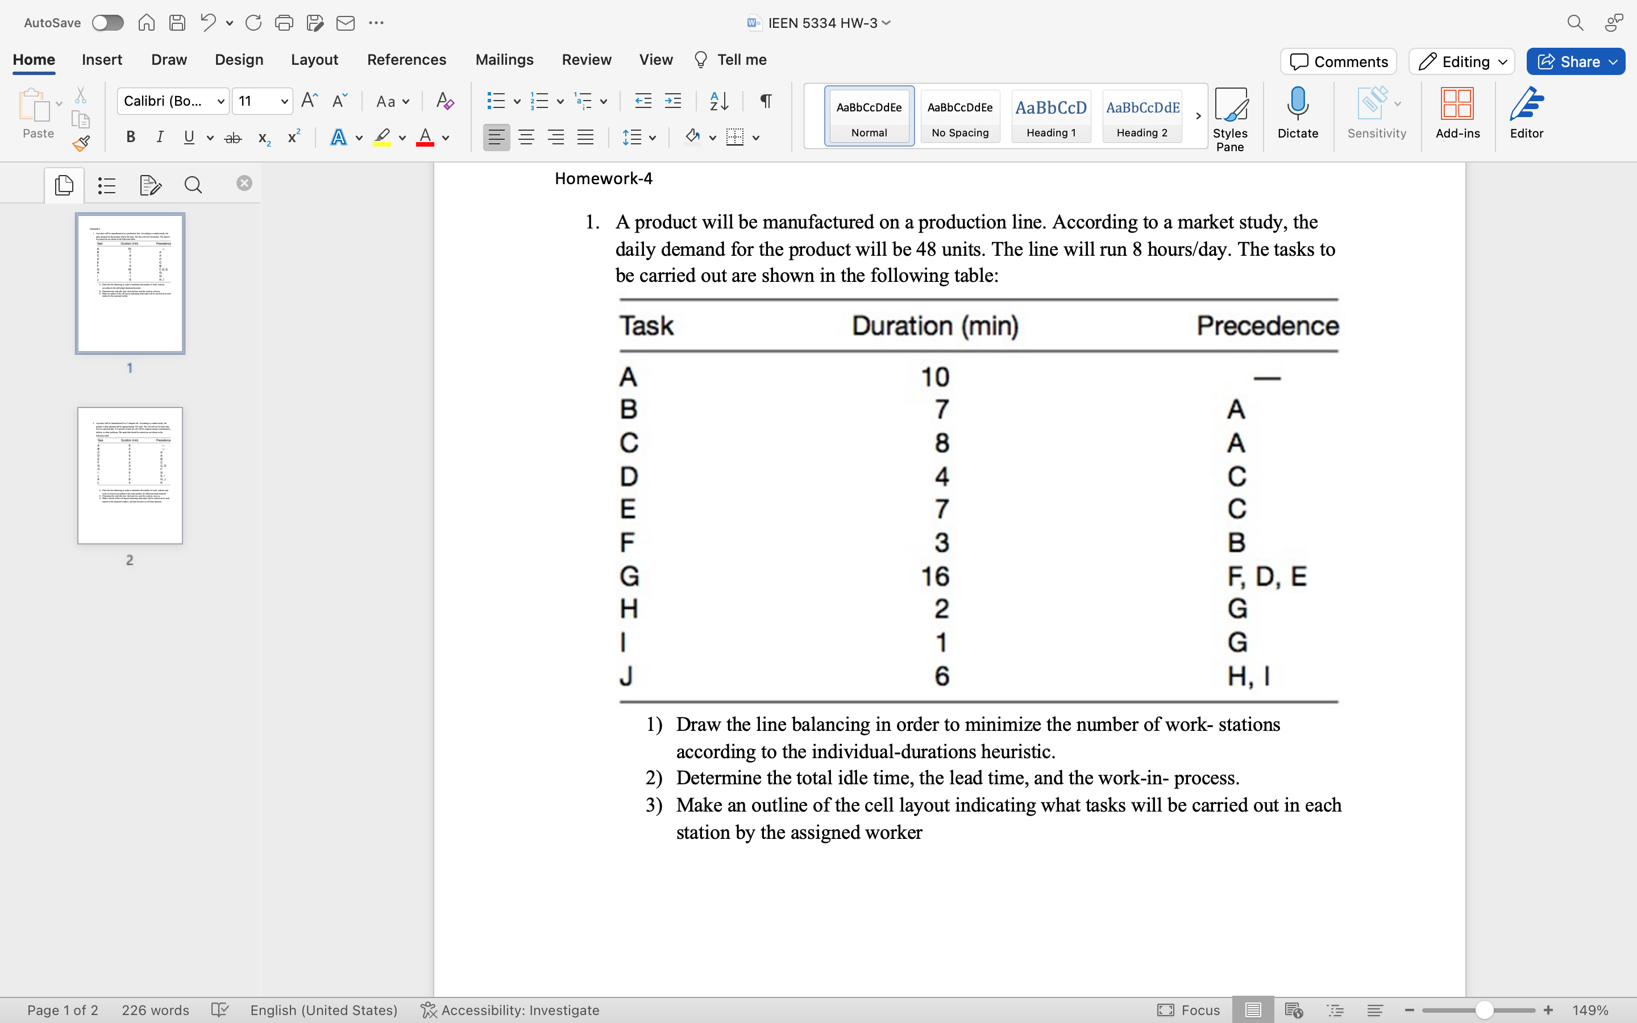This screenshot has width=1637, height=1023.
Task: Open the Review ribbon tab
Action: (586, 60)
